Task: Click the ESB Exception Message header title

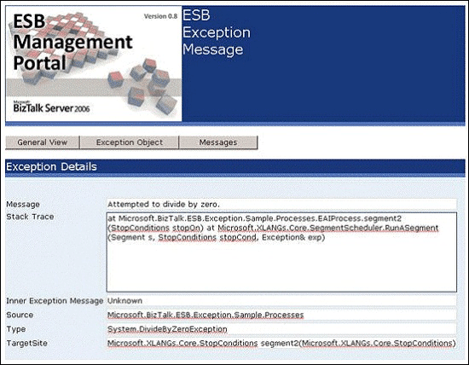Action: click(217, 32)
